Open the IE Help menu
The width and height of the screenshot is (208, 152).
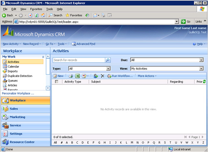click(x=59, y=9)
